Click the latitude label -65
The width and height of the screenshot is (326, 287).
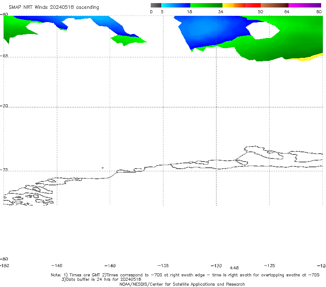point(4,56)
